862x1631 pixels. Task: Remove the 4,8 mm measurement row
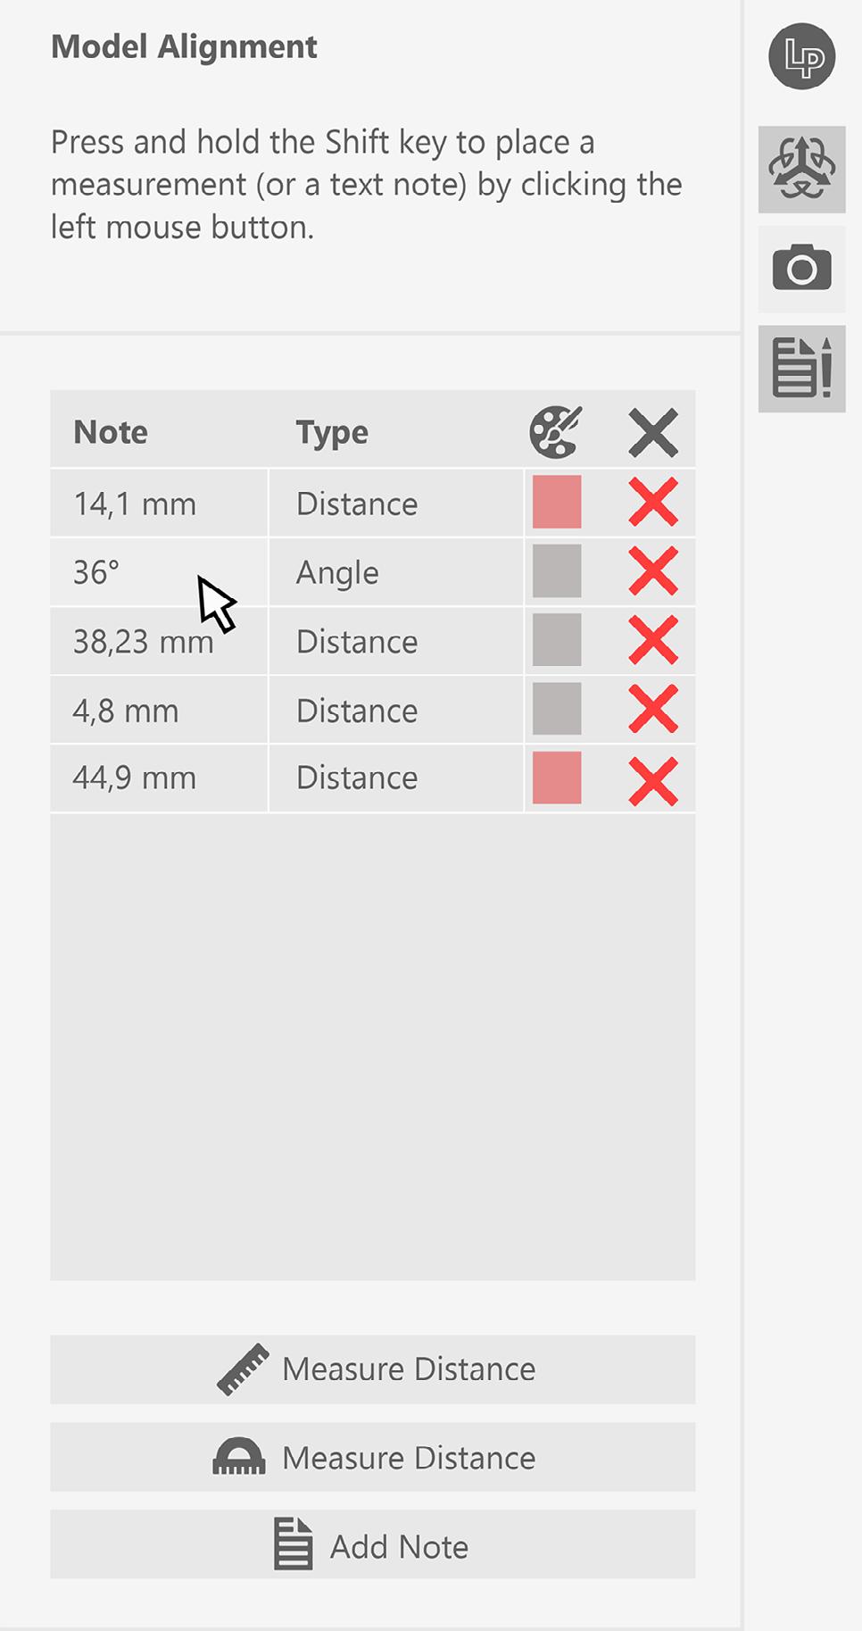pos(653,709)
